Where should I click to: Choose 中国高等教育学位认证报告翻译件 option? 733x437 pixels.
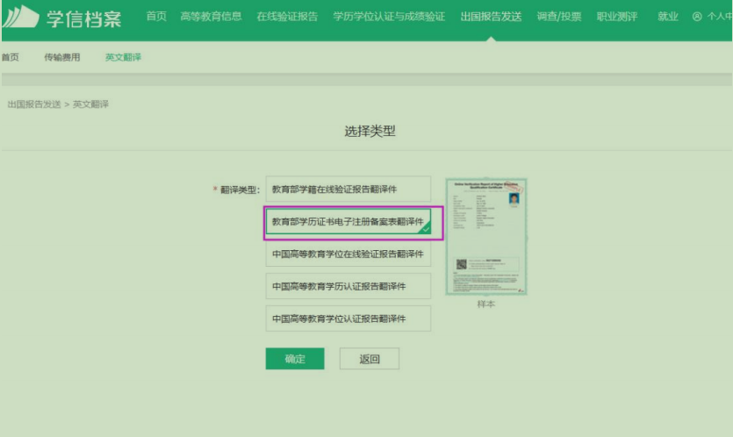[x=348, y=319]
